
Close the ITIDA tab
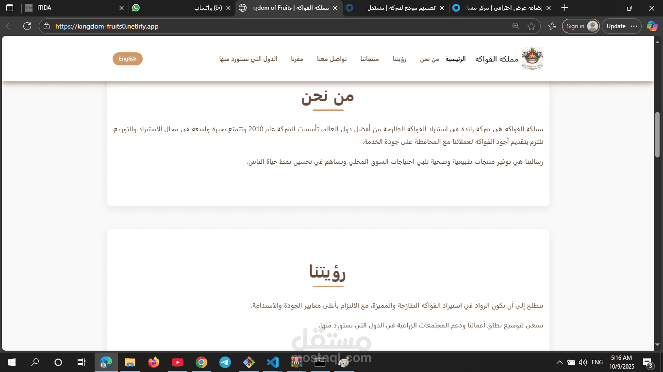[122, 8]
